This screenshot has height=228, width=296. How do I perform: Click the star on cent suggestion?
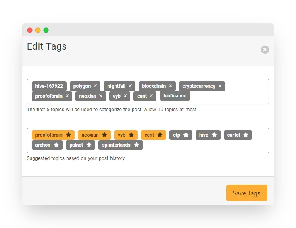tap(160, 135)
